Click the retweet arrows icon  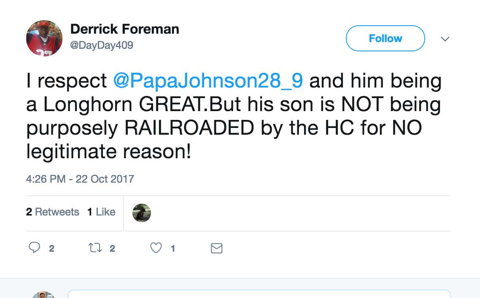tap(95, 247)
